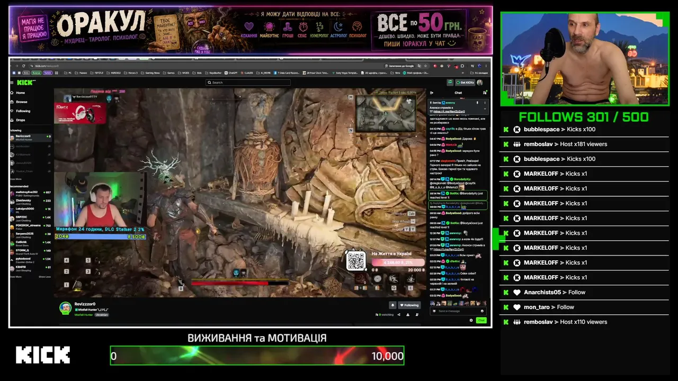Open Leksipro5000 recommended channel
The height and width of the screenshot is (381, 678).
coord(31,210)
